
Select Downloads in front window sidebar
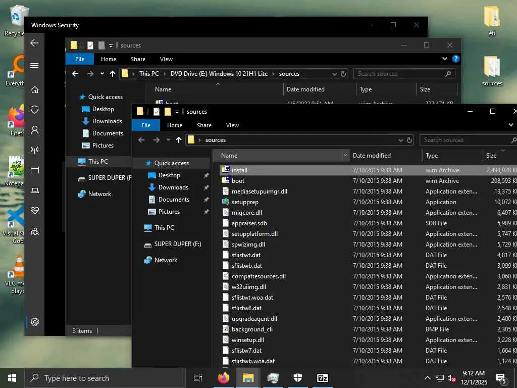[174, 187]
